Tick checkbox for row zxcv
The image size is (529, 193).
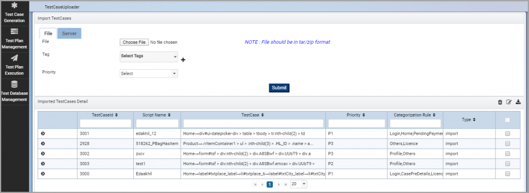tap(507, 154)
